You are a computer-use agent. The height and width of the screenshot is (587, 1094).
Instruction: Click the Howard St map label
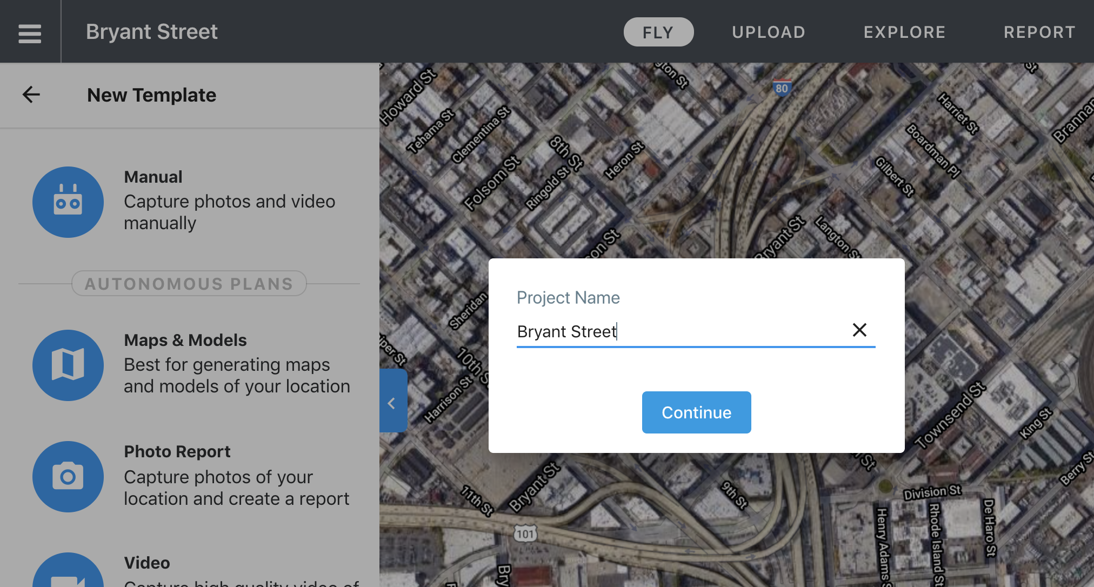coord(408,97)
